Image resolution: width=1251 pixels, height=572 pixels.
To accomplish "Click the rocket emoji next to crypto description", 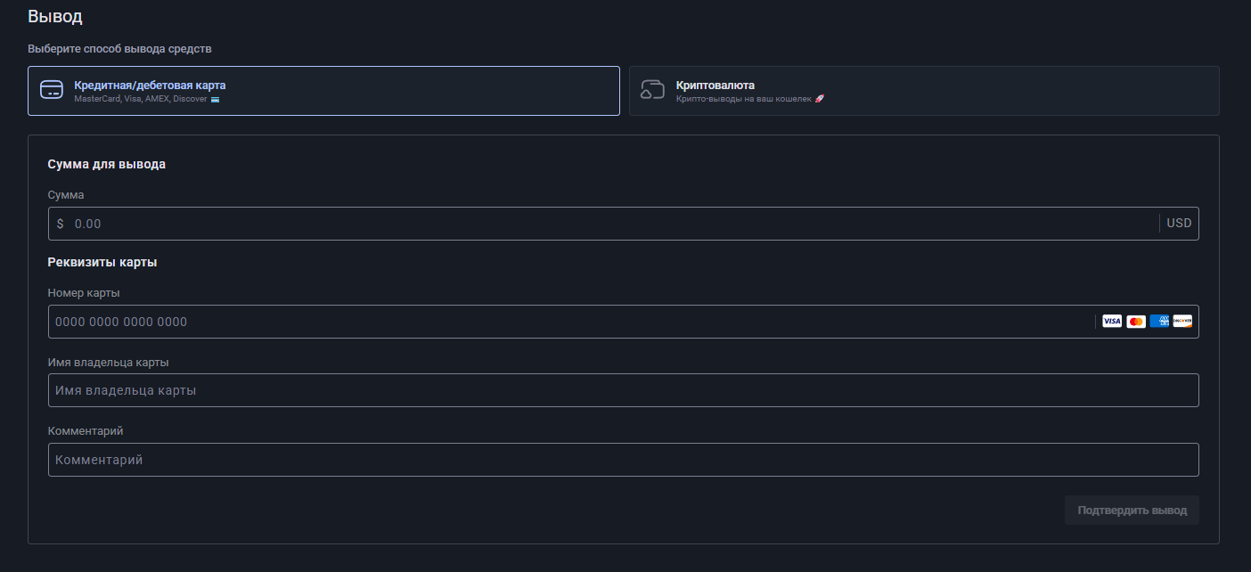I will [x=820, y=99].
